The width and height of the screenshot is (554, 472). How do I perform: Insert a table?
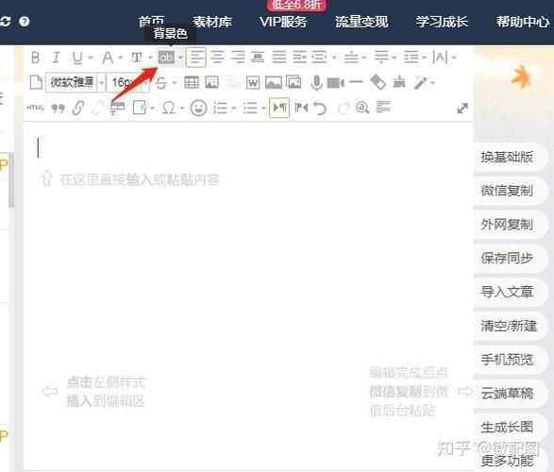pyautogui.click(x=192, y=82)
